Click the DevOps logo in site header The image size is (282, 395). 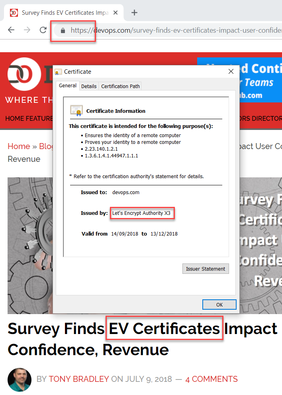click(24, 74)
